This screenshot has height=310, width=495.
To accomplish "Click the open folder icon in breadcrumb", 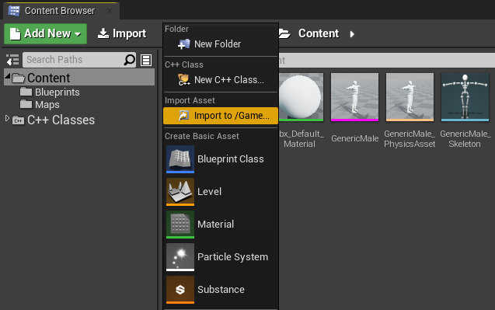I will [284, 33].
